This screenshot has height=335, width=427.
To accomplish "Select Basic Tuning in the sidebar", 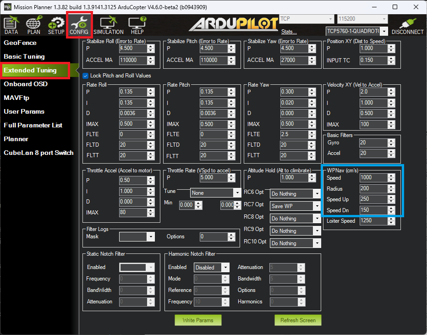I will tap(24, 56).
